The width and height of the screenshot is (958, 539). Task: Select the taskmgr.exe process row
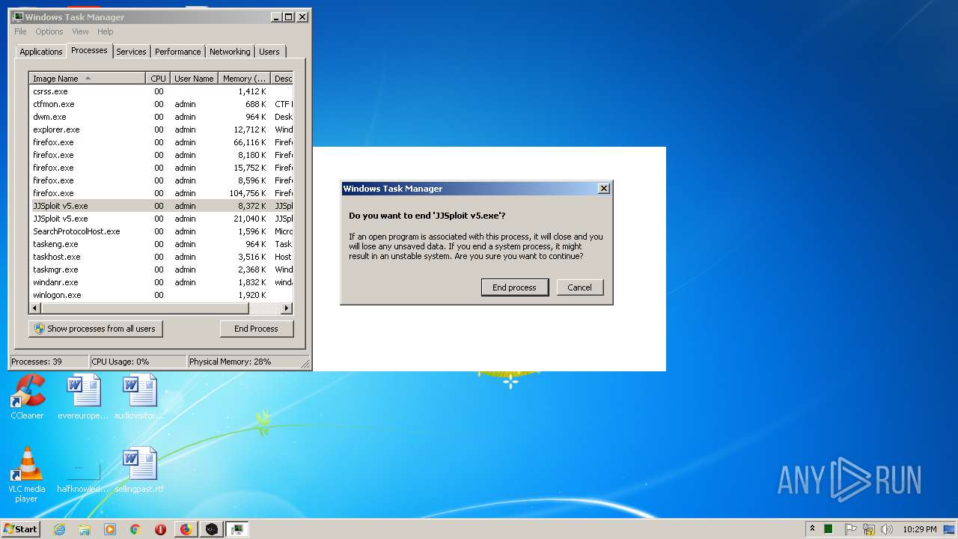tap(161, 269)
